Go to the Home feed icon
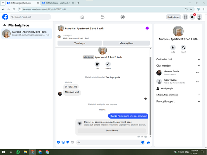Screen dimensions: 207x155 (x=82, y=17)
